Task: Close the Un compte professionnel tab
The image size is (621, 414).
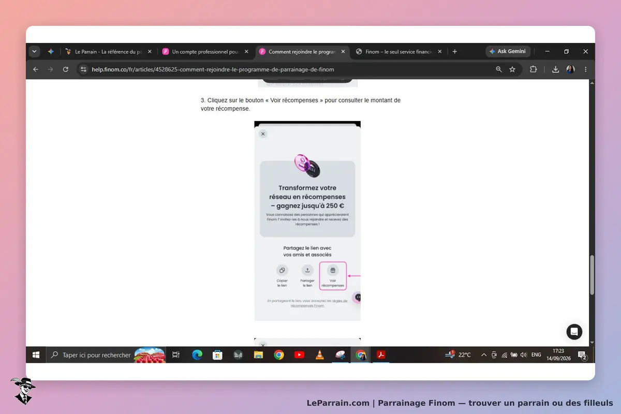Action: [x=246, y=52]
